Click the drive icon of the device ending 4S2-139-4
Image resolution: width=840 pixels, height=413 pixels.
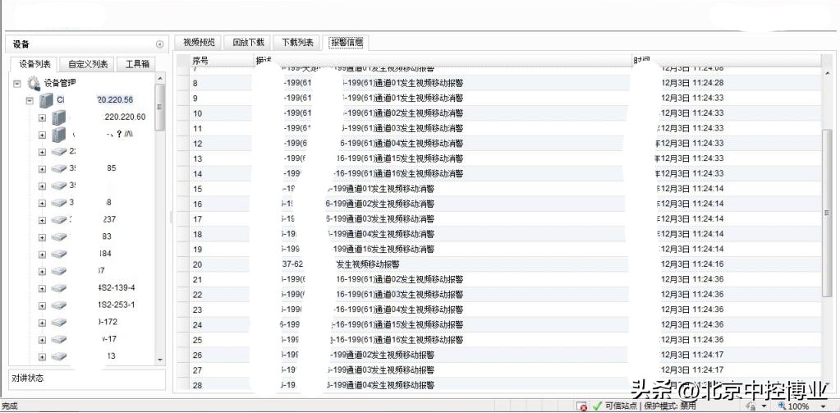59,288
